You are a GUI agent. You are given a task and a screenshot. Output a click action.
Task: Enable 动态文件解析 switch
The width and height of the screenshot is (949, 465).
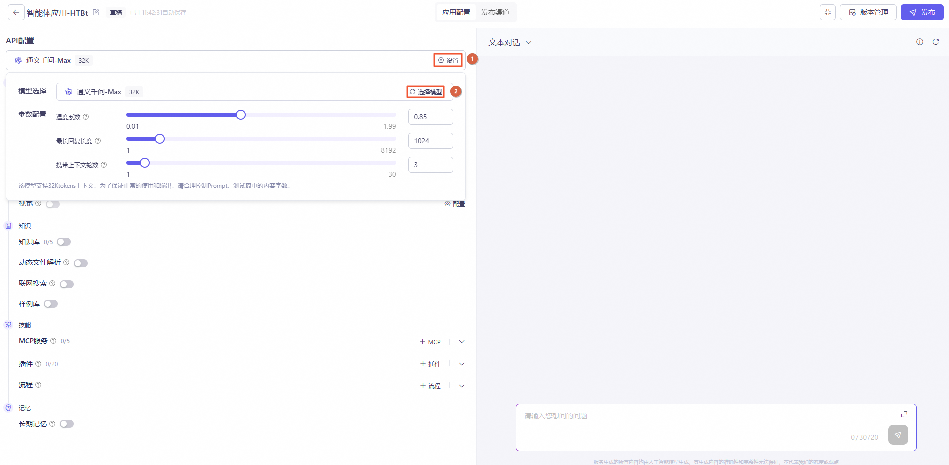81,263
